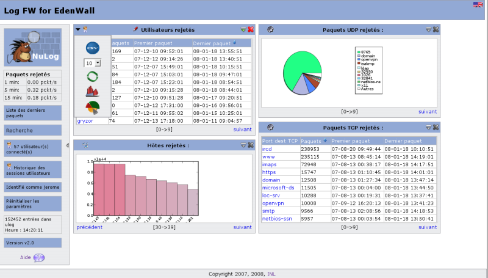
Task: Open the https TCP port link
Action: pos(269,172)
